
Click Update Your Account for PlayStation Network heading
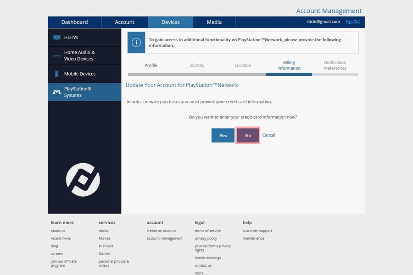(182, 85)
